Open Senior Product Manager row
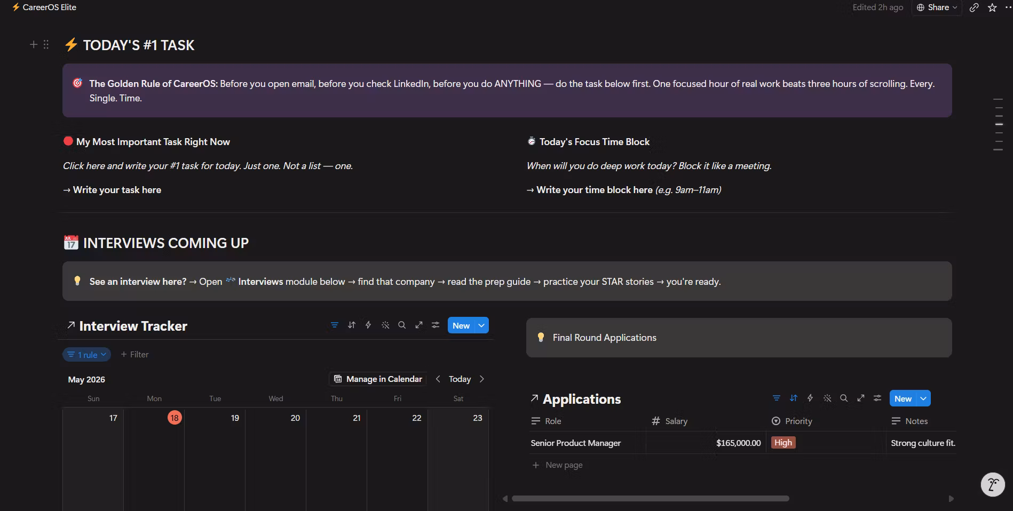Viewport: 1013px width, 511px height. pyautogui.click(x=576, y=443)
